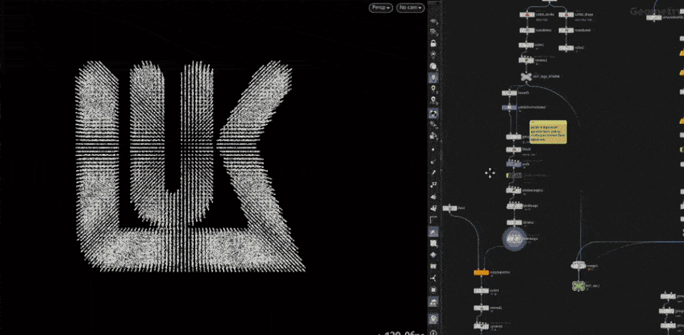The height and width of the screenshot is (335, 684).
Task: Select the LOGO_stroke node with red icon
Action: click(527, 15)
